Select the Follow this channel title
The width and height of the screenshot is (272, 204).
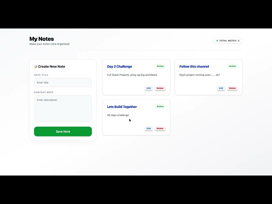[x=194, y=66]
